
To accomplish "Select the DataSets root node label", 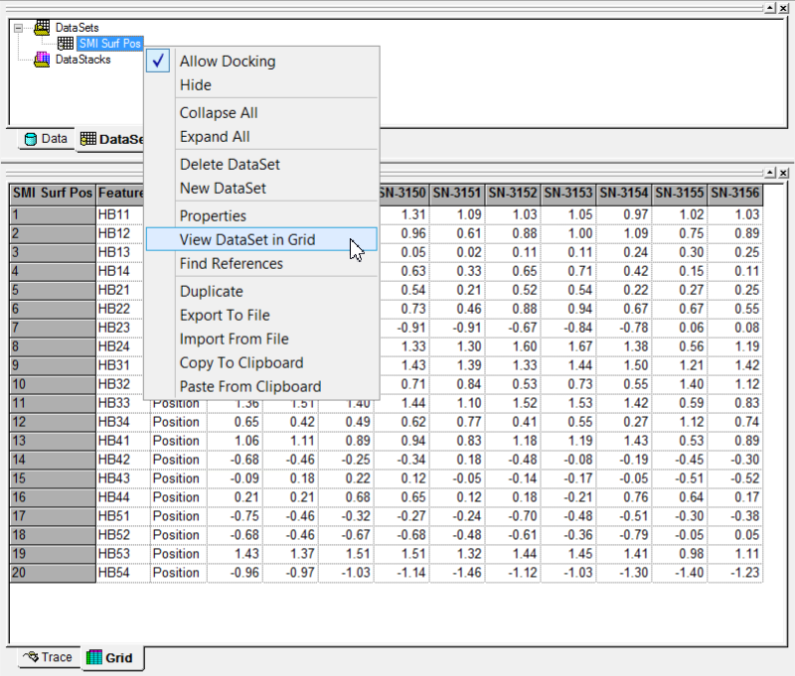I will pos(78,28).
